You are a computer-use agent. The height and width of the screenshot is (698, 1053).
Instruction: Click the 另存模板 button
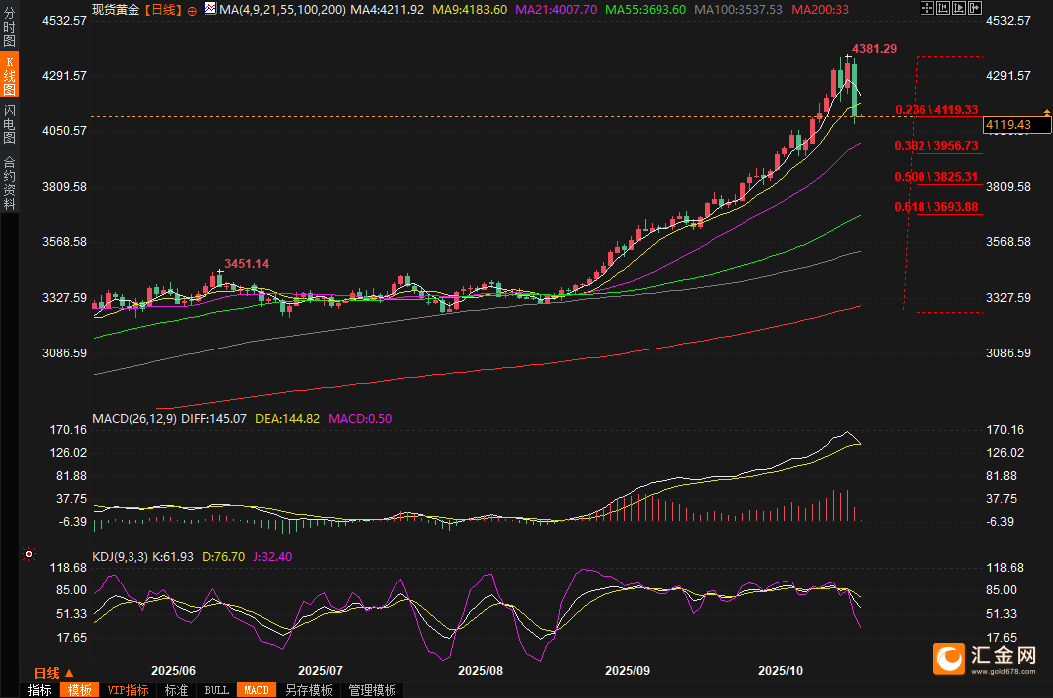pos(308,690)
